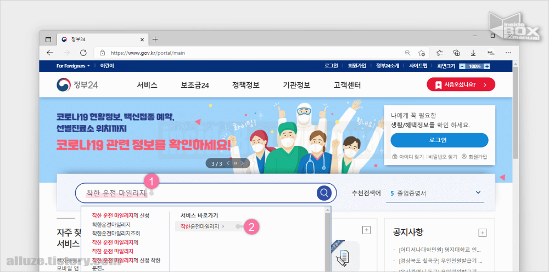This screenshot has width=549, height=272.
Task: Add this page to favorites
Action: point(422,53)
